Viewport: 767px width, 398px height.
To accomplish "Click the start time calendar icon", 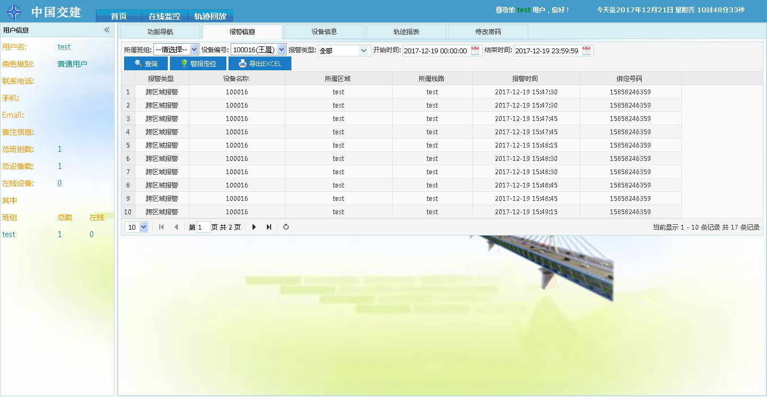I will tap(475, 51).
